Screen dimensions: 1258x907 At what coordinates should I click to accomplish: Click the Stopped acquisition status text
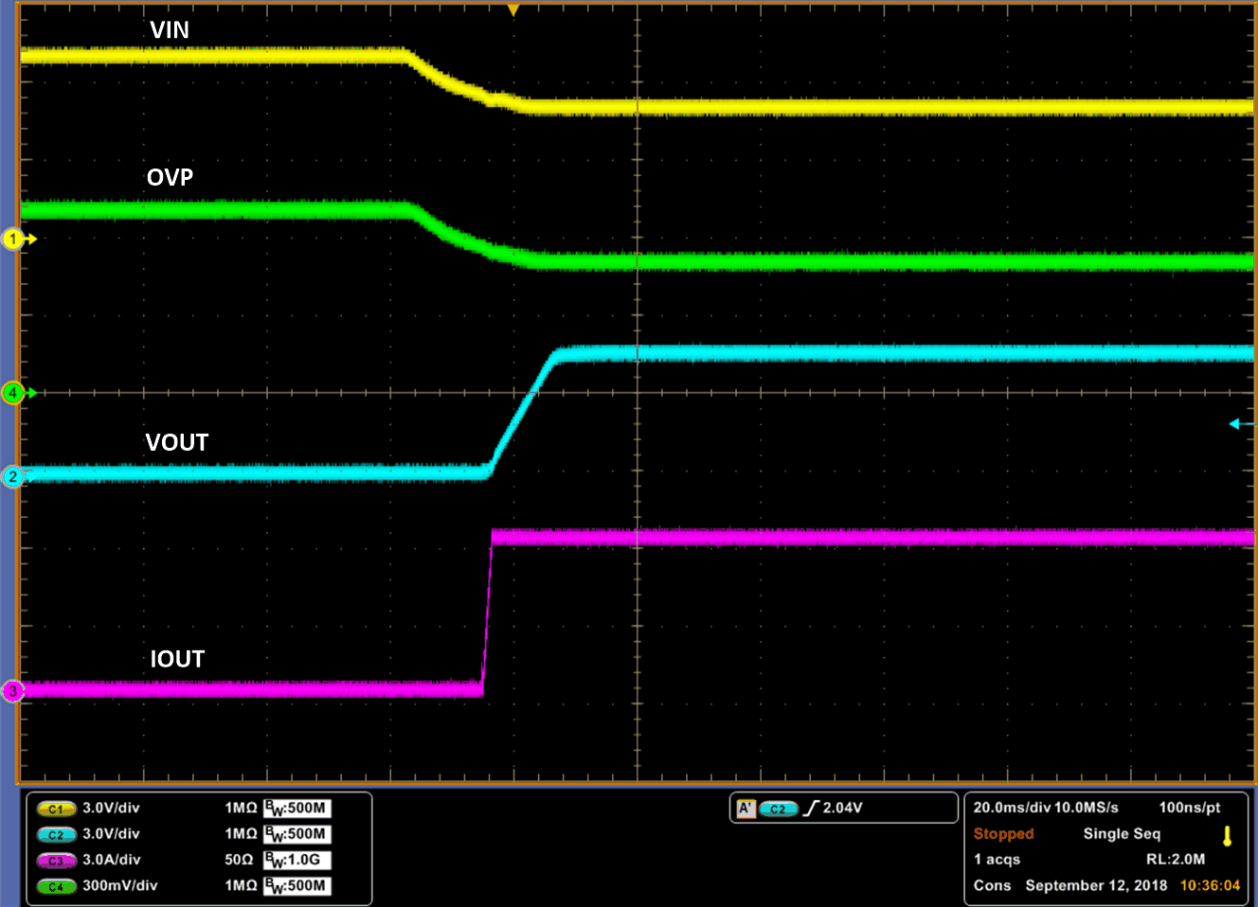click(1003, 834)
